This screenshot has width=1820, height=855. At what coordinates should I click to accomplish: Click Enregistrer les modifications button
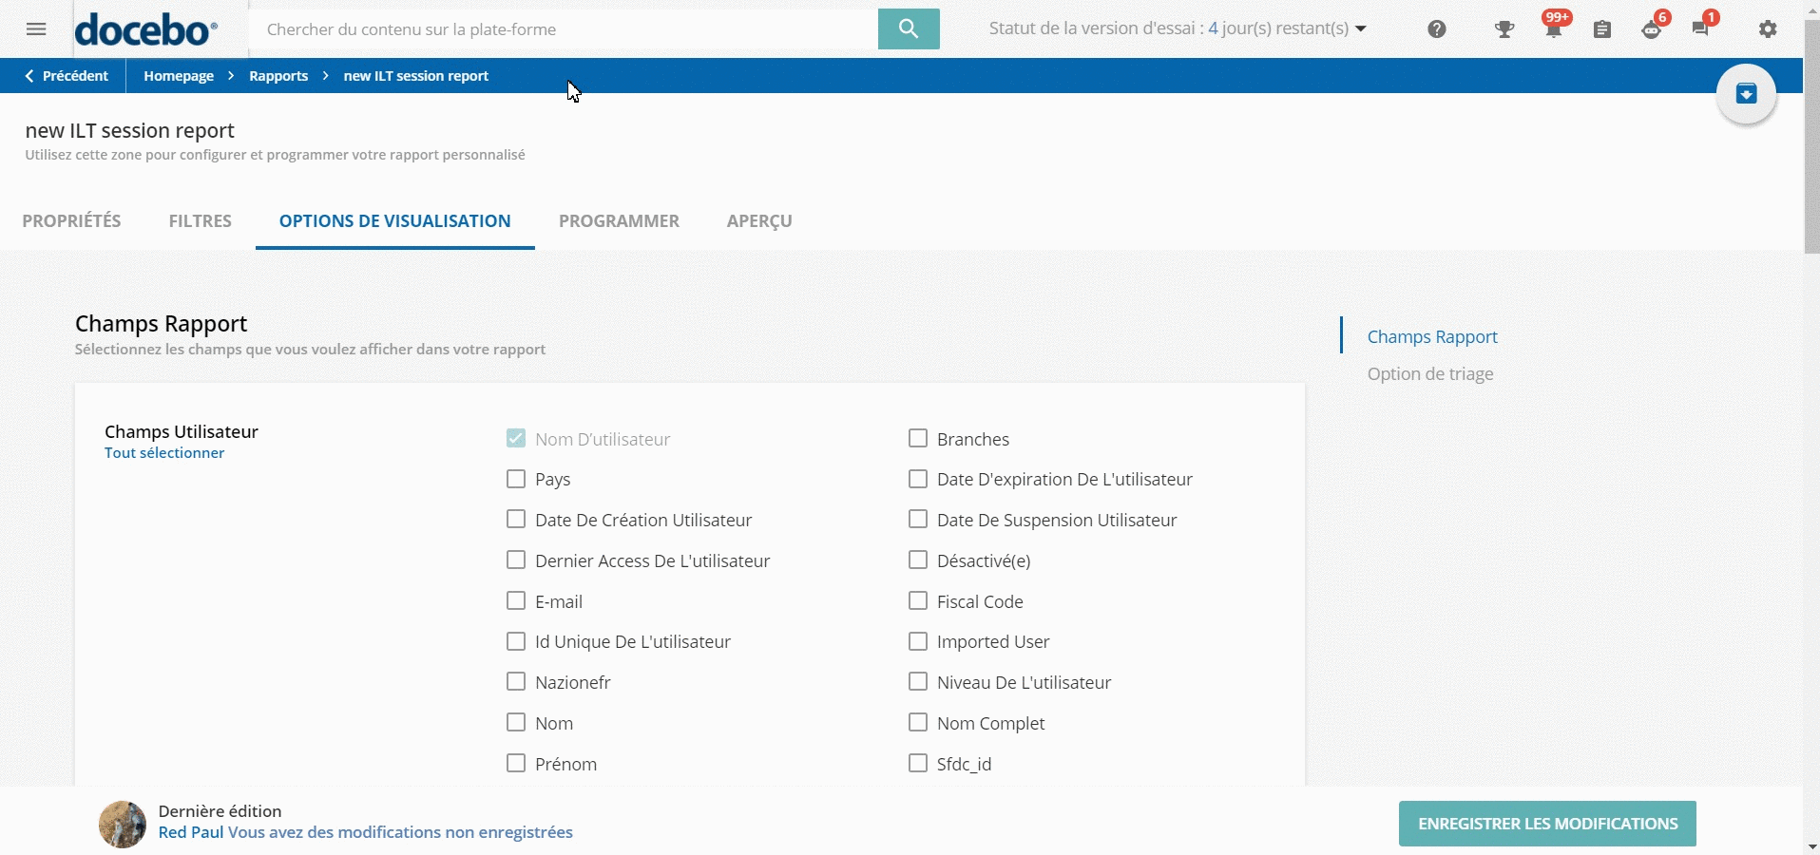pos(1547,824)
